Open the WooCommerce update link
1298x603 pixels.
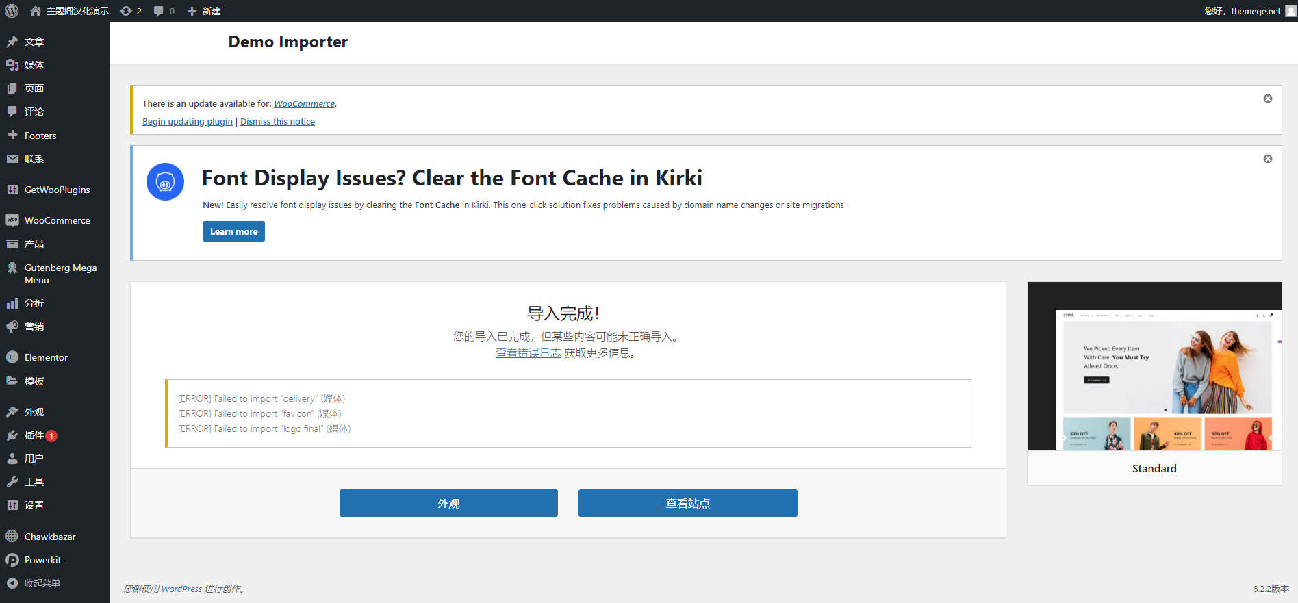305,104
